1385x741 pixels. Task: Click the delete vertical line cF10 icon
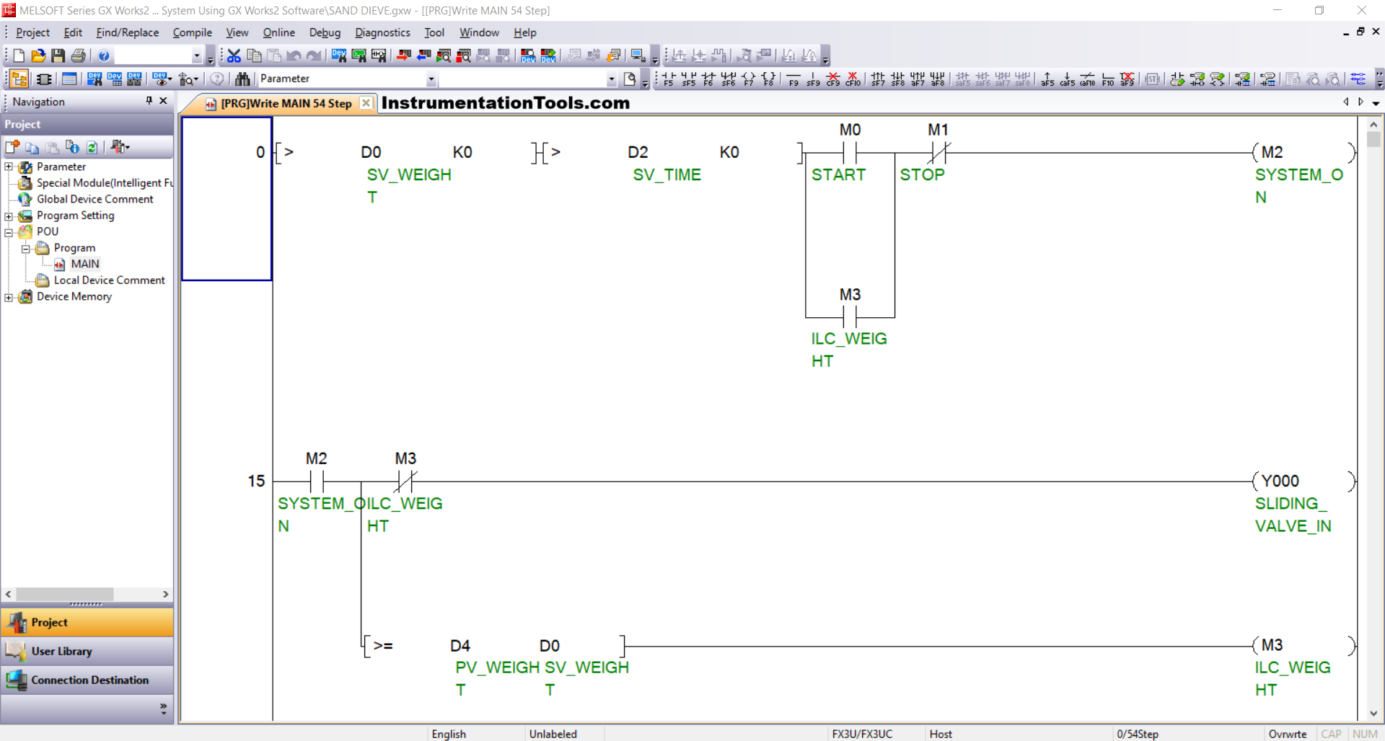coord(853,79)
